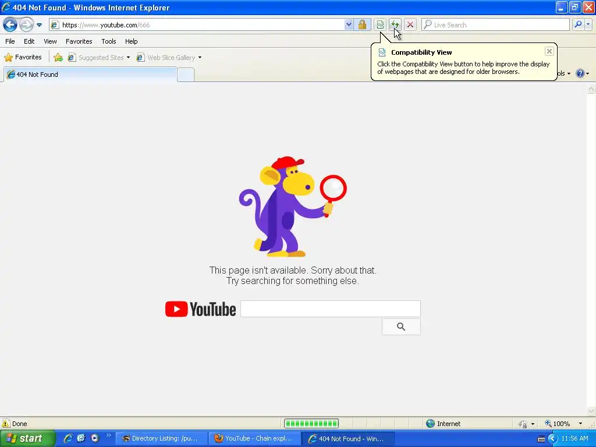The height and width of the screenshot is (447, 596).
Task: Click the Windows Media Player Quick Launch icon
Action: (x=95, y=438)
